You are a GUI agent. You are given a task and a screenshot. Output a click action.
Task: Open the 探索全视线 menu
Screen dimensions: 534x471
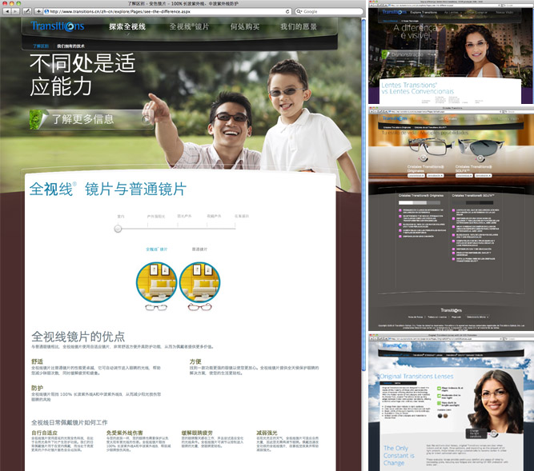pos(127,26)
